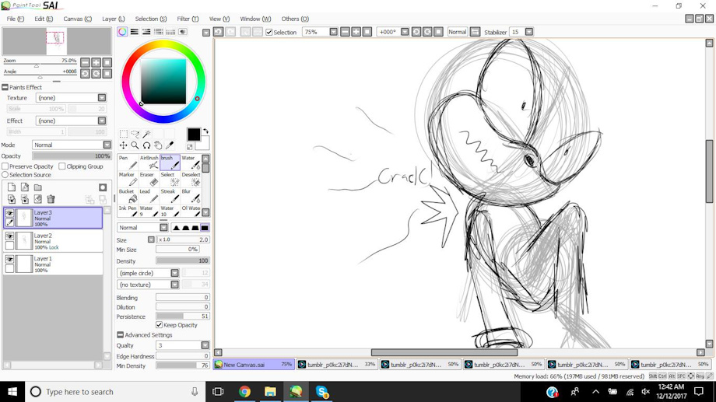Enable the Preserve Opacity checkbox

(x=5, y=166)
